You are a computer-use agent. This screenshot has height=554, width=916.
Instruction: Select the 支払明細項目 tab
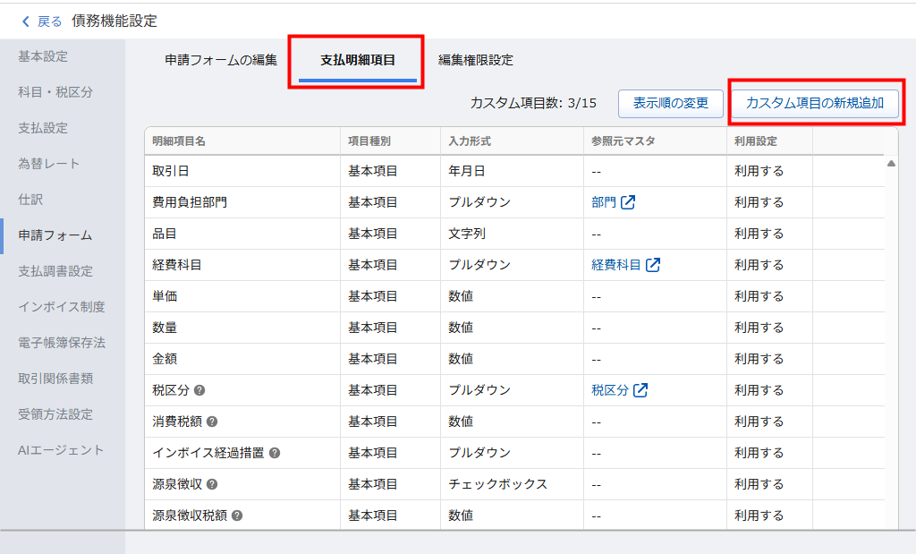(x=358, y=61)
